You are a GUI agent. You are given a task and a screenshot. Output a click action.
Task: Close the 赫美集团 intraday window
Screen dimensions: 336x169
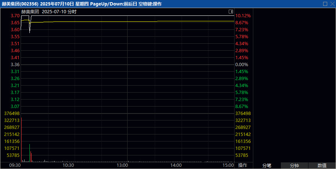click(x=332, y=4)
